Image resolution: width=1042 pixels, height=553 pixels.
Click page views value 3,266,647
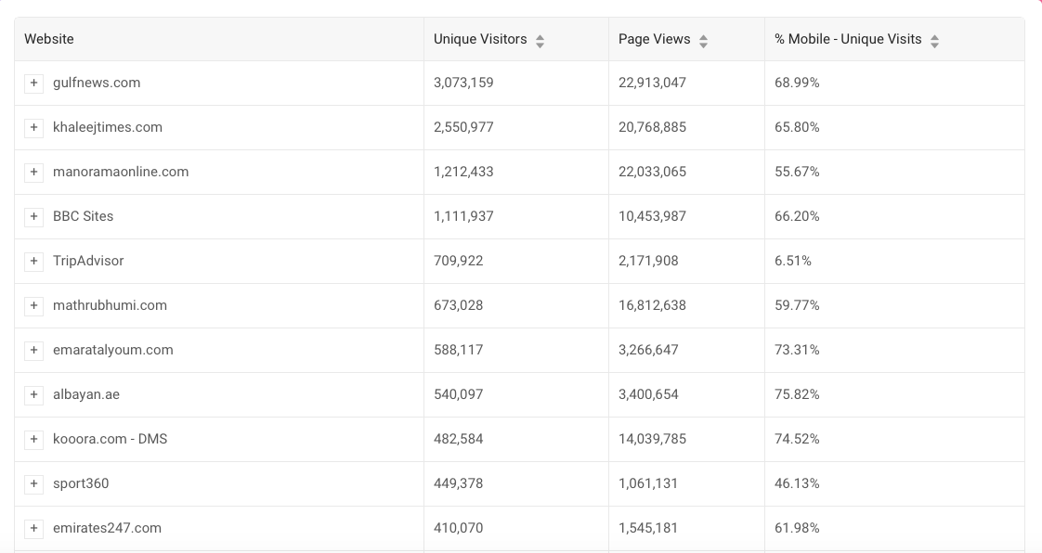(x=648, y=350)
